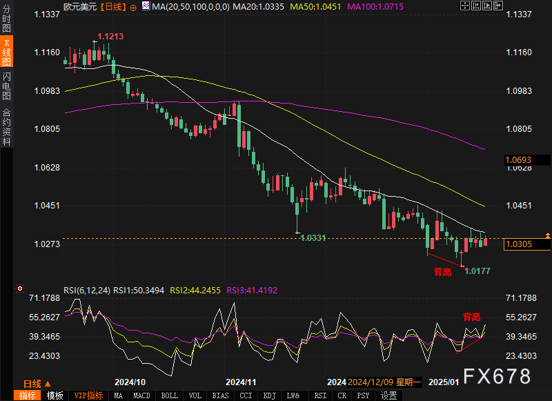Open 合约资料 from the left sidebar

point(6,126)
